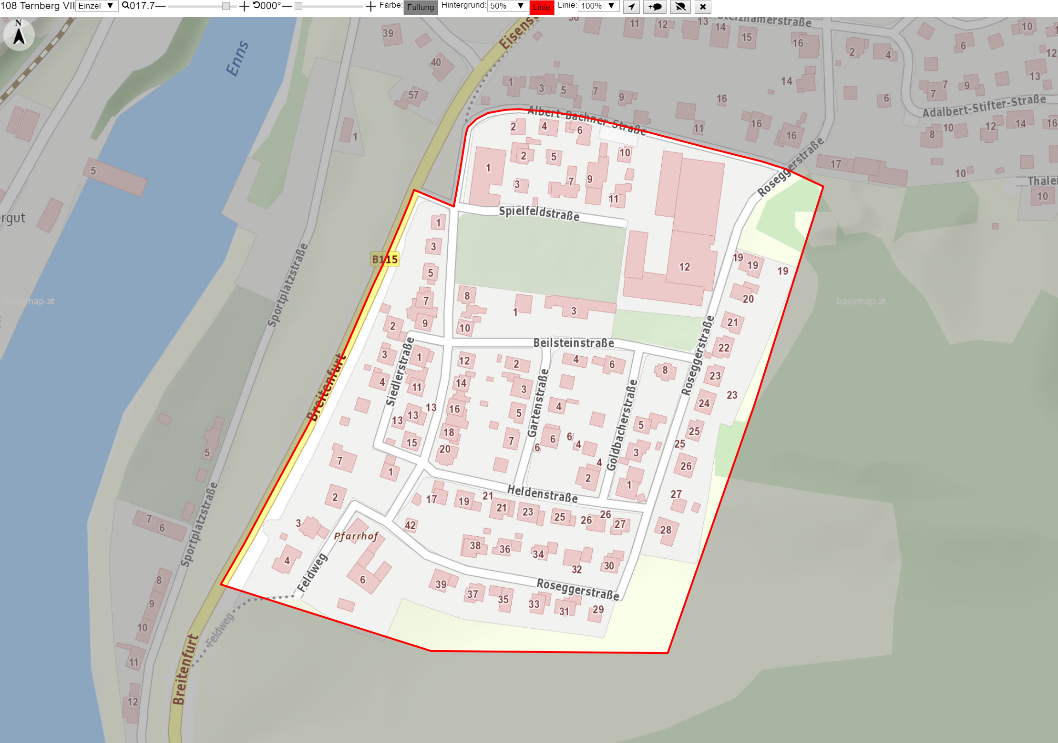
Task: Click the zoom slider handle
Action: click(x=226, y=6)
